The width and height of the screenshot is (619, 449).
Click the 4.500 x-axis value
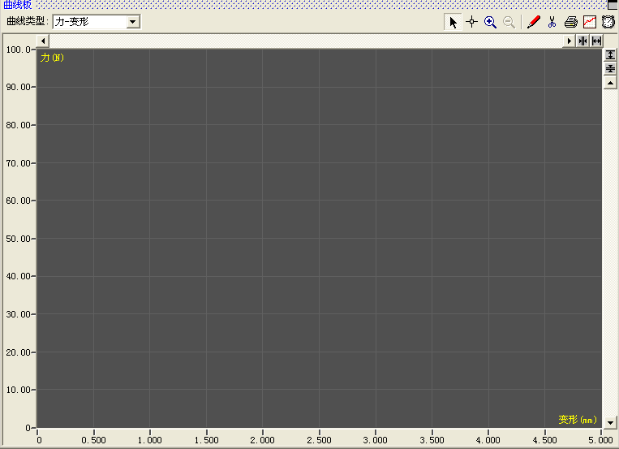coord(544,440)
